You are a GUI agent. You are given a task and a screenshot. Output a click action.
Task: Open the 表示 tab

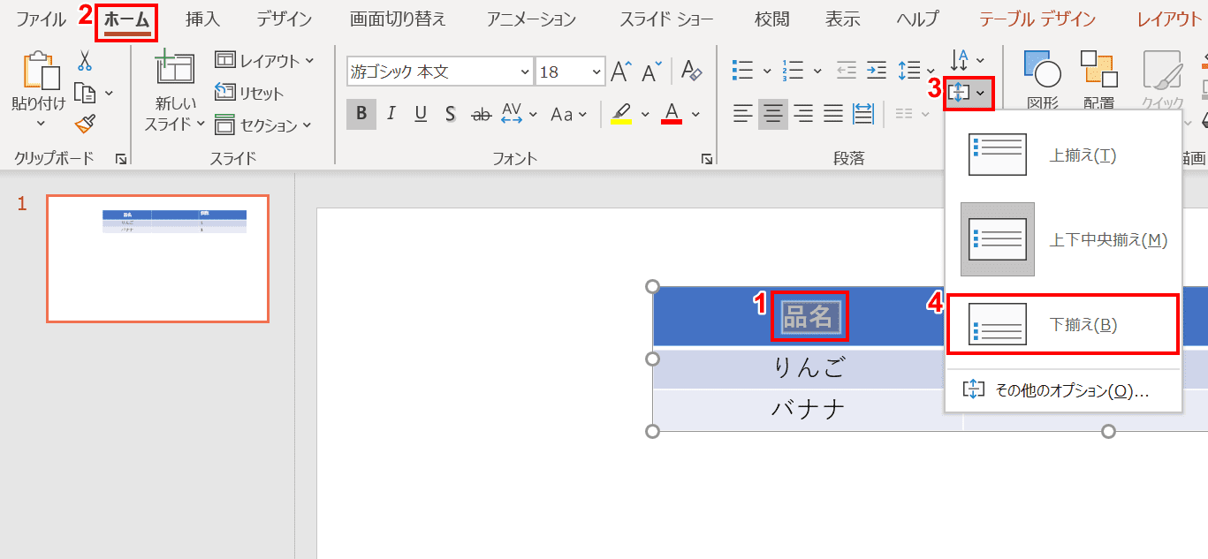[x=842, y=19]
